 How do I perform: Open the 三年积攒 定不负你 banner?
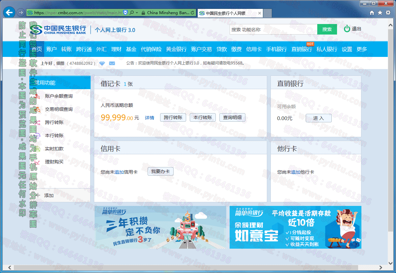coord(160,227)
